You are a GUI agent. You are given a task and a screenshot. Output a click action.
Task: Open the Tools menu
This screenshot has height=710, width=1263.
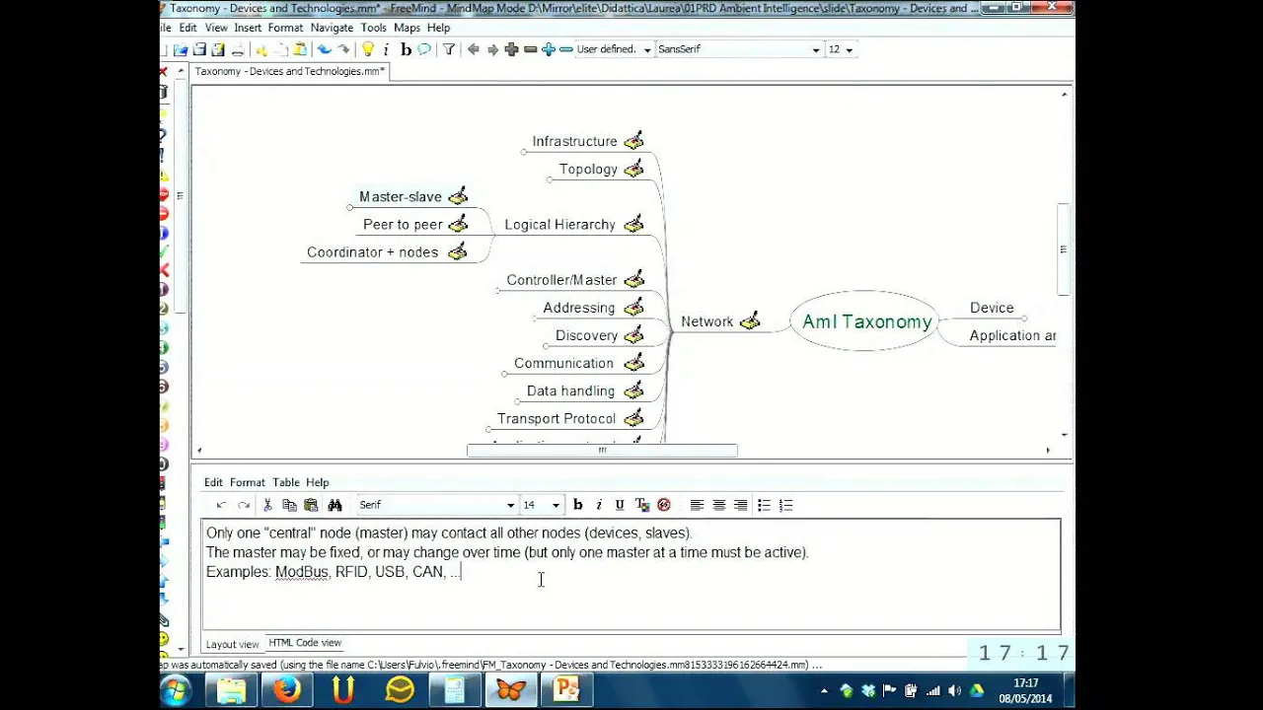pyautogui.click(x=374, y=28)
